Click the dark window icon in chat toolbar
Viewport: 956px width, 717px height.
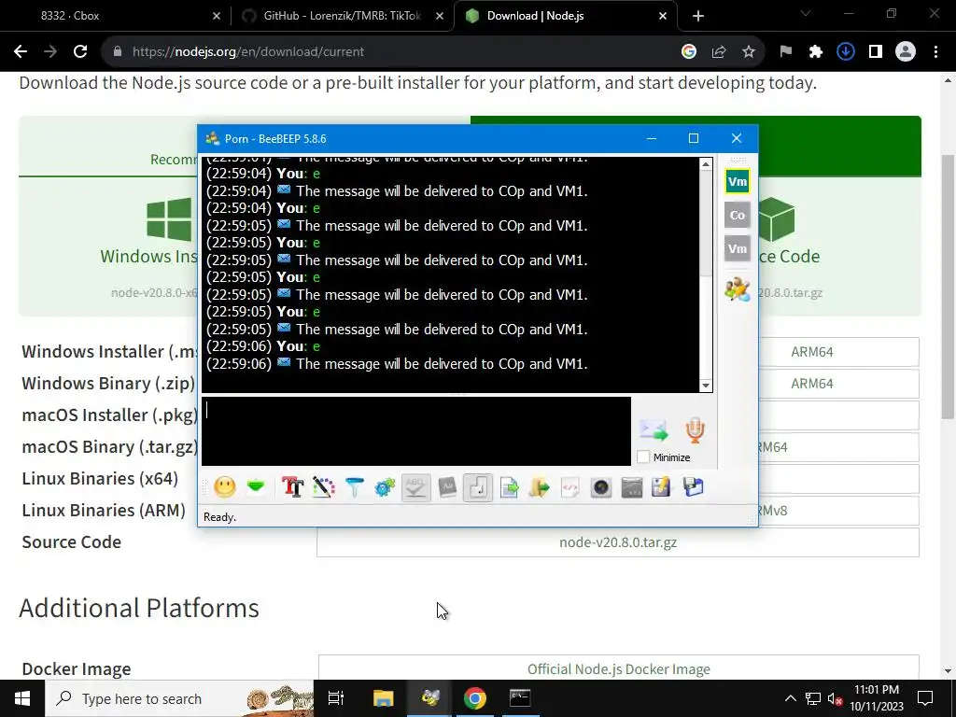coord(632,487)
